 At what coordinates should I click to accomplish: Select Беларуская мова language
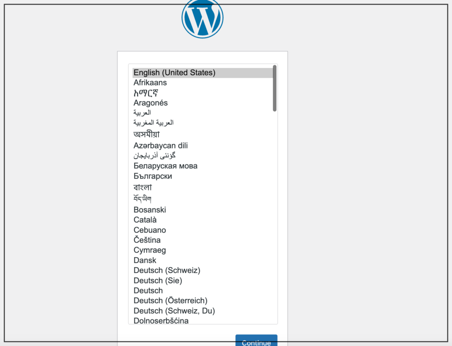point(203,166)
